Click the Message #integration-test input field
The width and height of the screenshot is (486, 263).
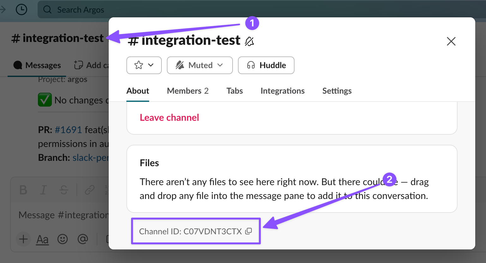64,215
